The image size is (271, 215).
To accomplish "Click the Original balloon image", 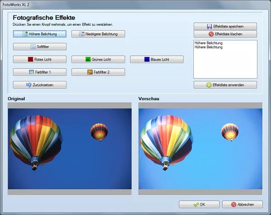I will [x=70, y=149].
